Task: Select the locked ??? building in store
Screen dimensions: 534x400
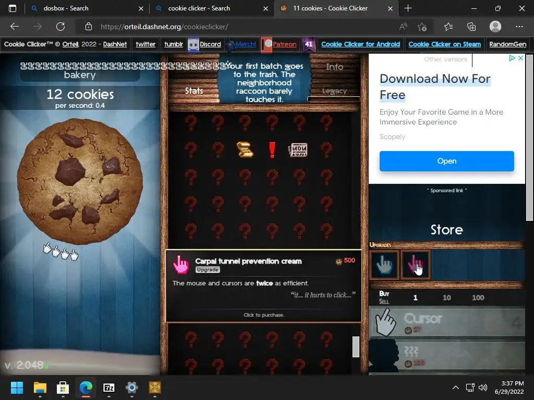Action: tap(447, 356)
